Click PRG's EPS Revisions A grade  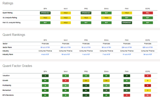86,95
